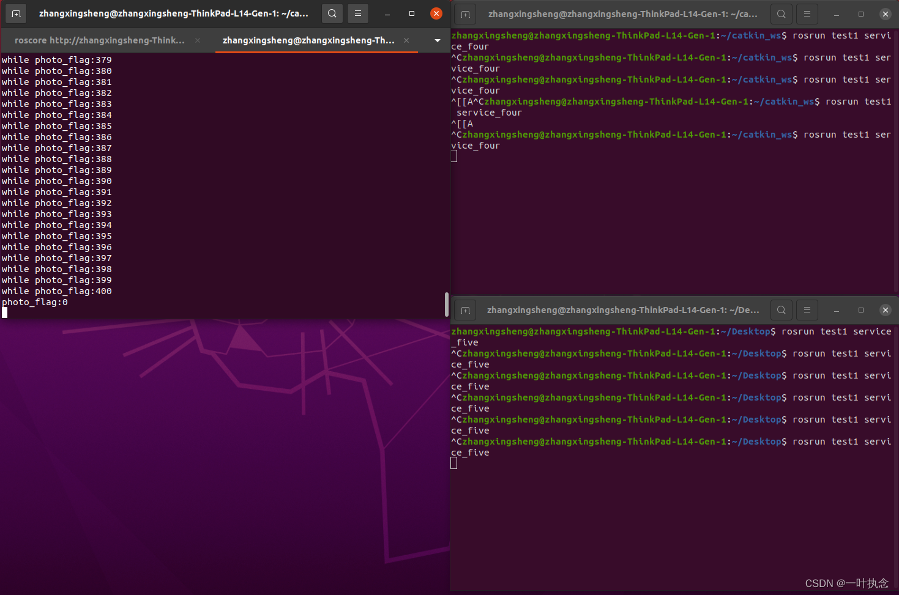This screenshot has height=595, width=899.
Task: Maximize the bottom-right Desktop terminal
Action: tap(861, 310)
